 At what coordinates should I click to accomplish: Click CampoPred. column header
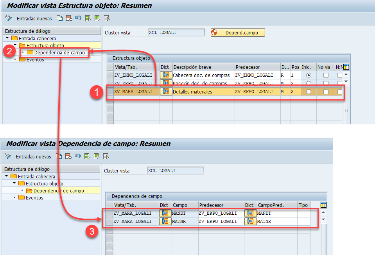tap(277, 205)
